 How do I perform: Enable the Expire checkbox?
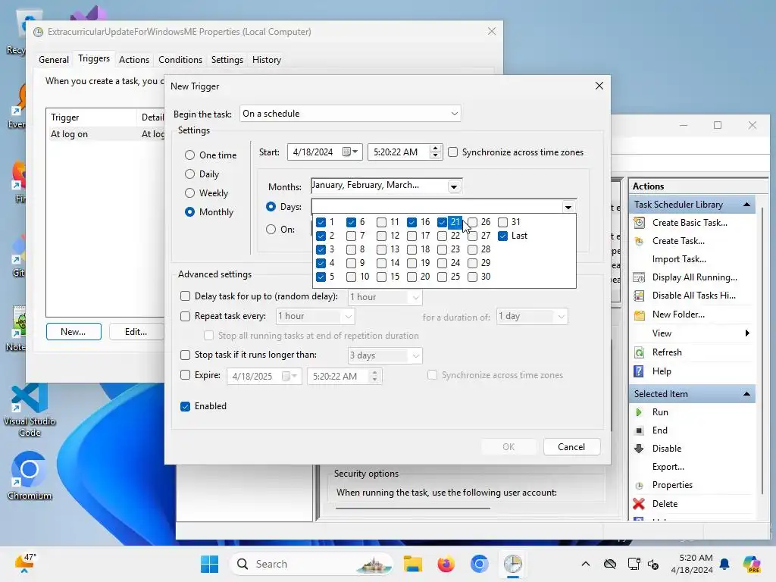(x=185, y=375)
